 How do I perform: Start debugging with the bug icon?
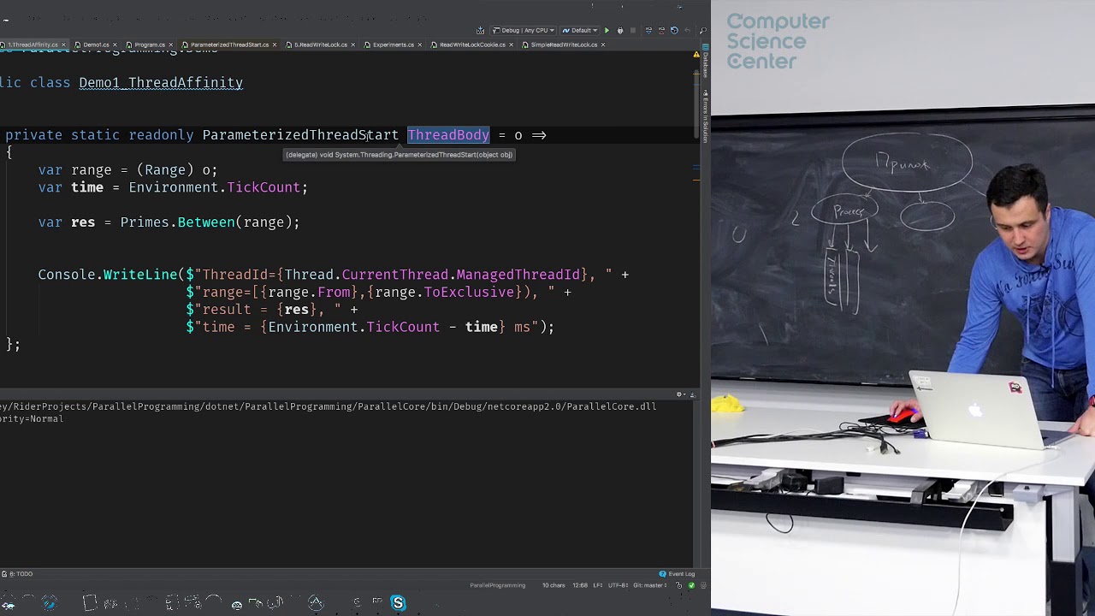coord(620,31)
